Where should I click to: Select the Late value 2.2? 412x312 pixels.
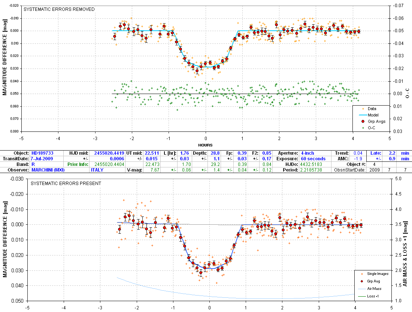[x=392, y=153]
